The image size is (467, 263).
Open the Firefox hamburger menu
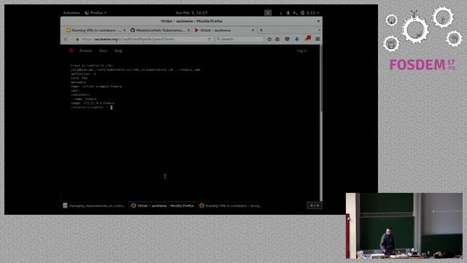pyautogui.click(x=318, y=39)
